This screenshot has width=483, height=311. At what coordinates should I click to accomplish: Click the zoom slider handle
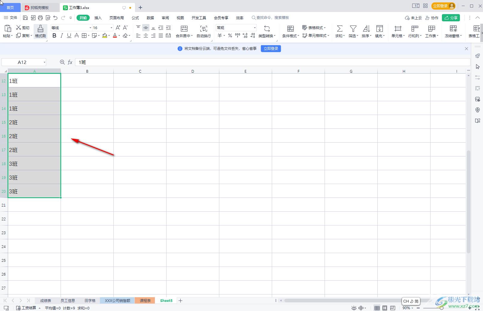pos(442,308)
